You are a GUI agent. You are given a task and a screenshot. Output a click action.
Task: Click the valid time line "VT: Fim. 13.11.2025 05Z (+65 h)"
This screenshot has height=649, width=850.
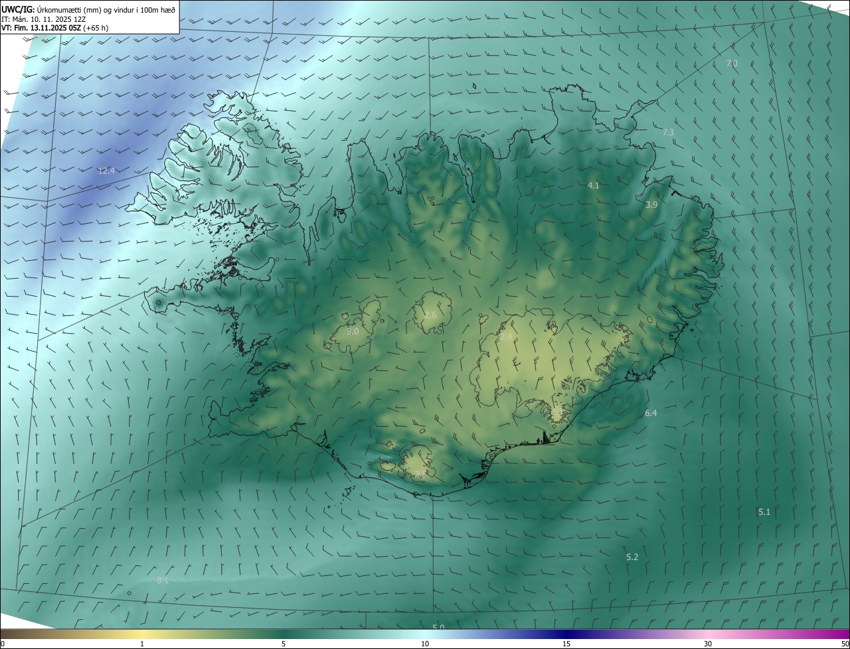[x=55, y=28]
